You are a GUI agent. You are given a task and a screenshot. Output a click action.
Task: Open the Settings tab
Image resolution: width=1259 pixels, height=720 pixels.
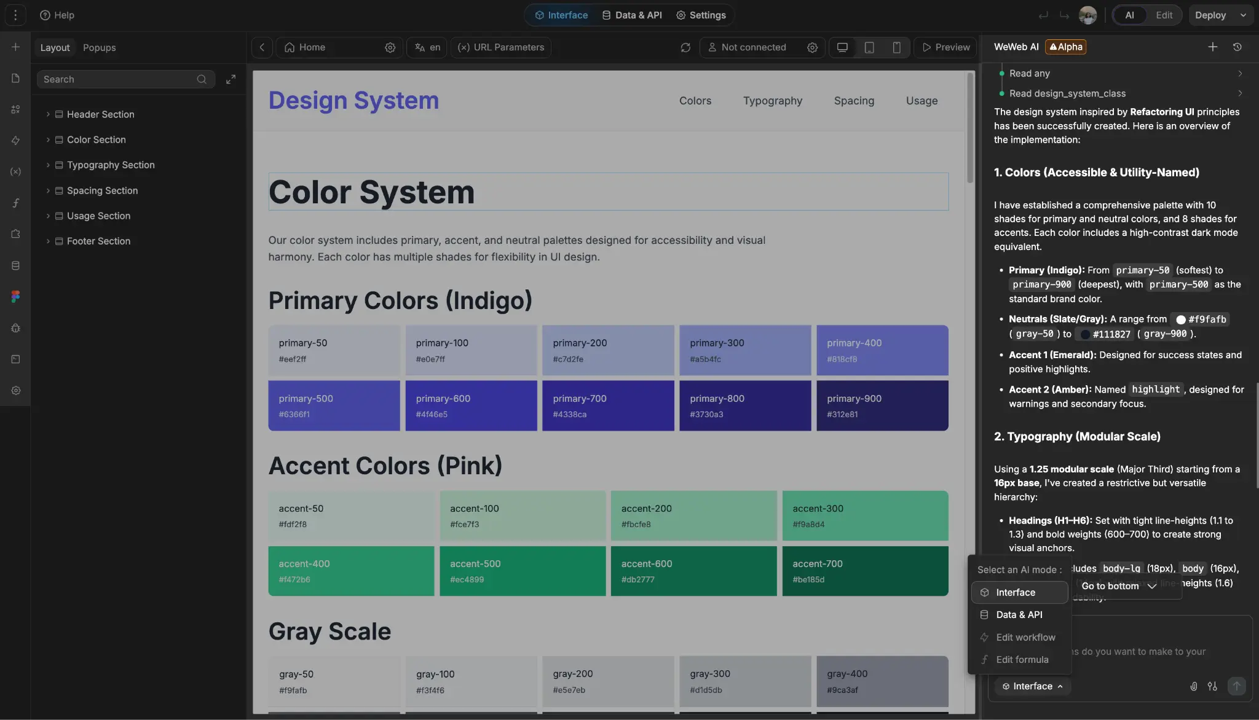tap(701, 15)
